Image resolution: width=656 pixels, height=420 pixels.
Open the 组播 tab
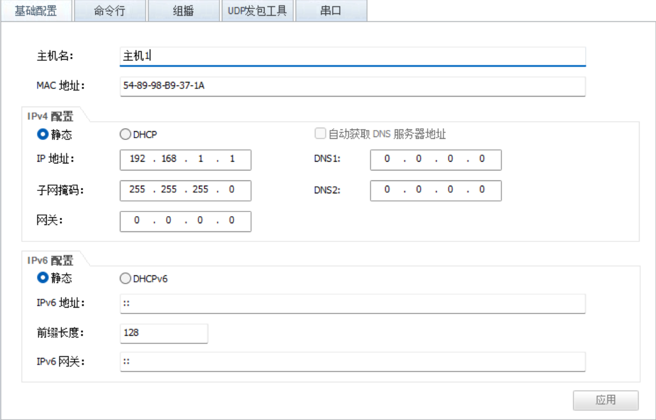[x=184, y=11]
